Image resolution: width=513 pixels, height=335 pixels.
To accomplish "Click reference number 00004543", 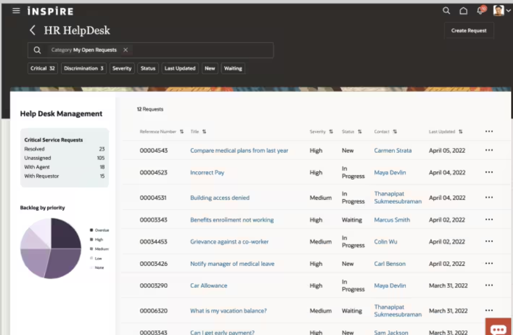I will pos(154,151).
